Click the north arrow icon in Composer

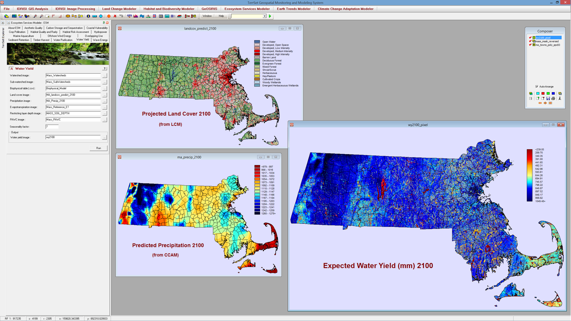[x=560, y=99]
